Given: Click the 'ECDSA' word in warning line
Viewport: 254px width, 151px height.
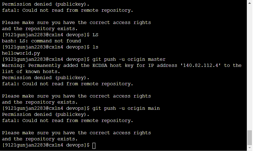Looking at the screenshot, I should (x=100, y=65).
